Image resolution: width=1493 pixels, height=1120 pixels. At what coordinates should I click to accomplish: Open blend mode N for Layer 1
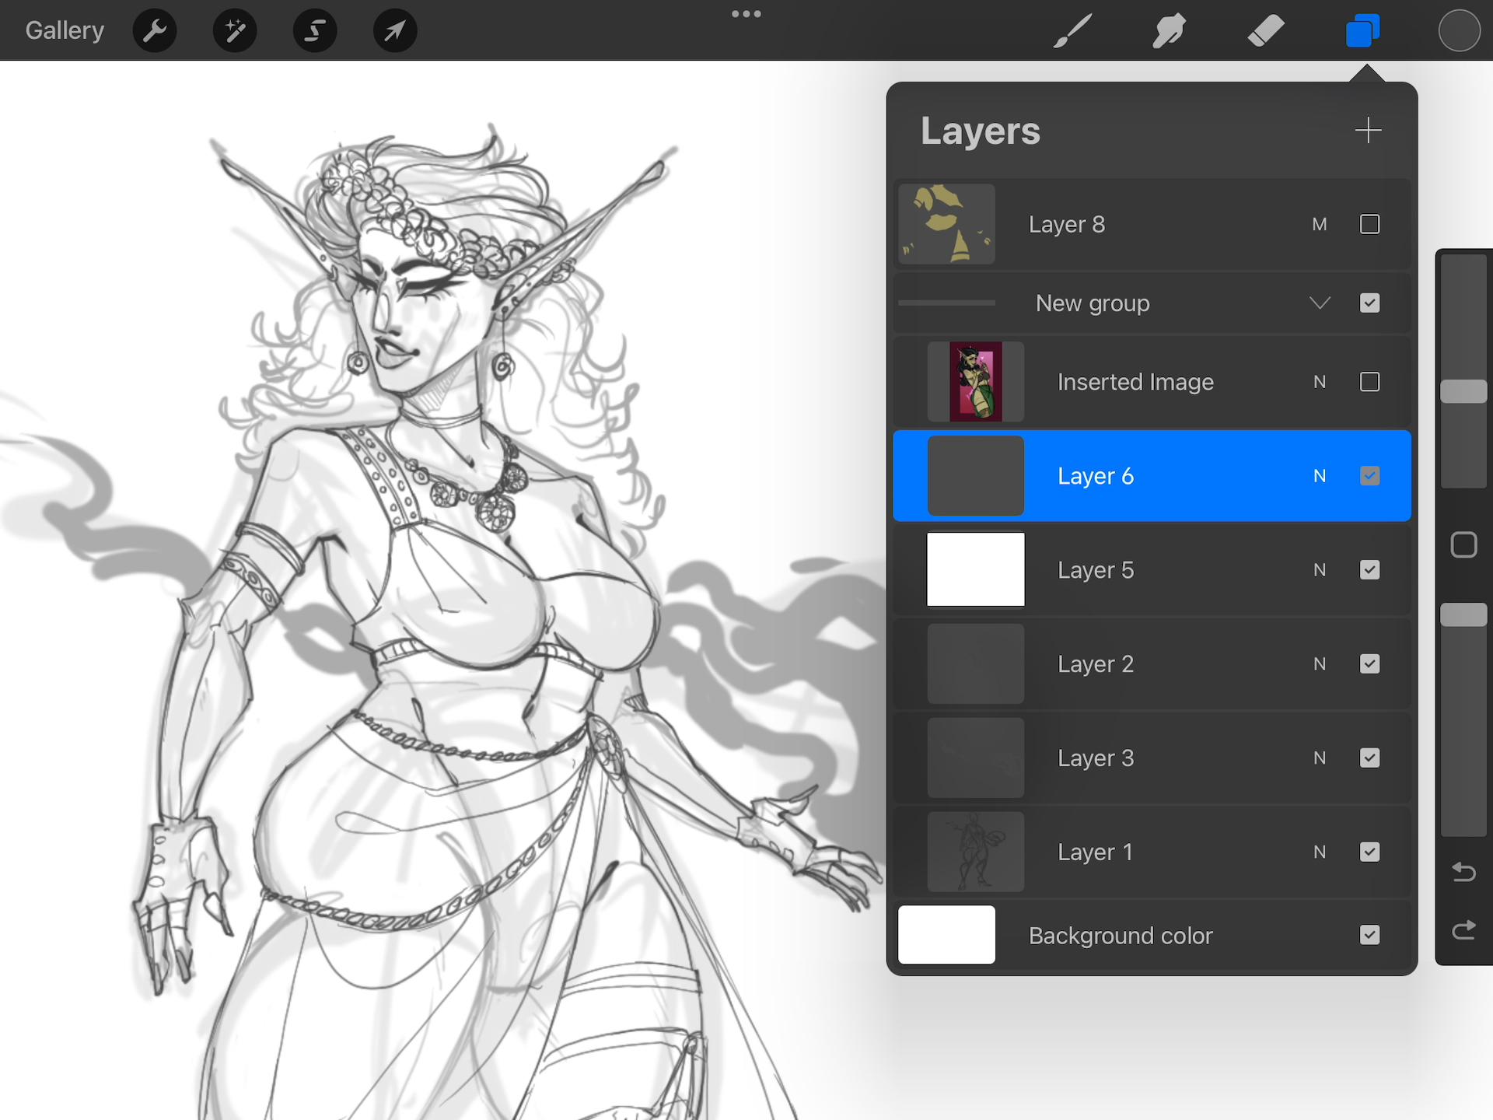pos(1320,852)
